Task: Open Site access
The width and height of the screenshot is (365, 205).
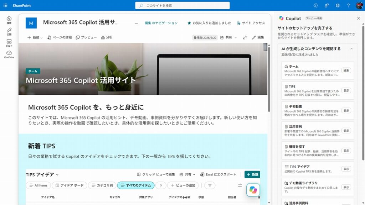Action: 251,23
